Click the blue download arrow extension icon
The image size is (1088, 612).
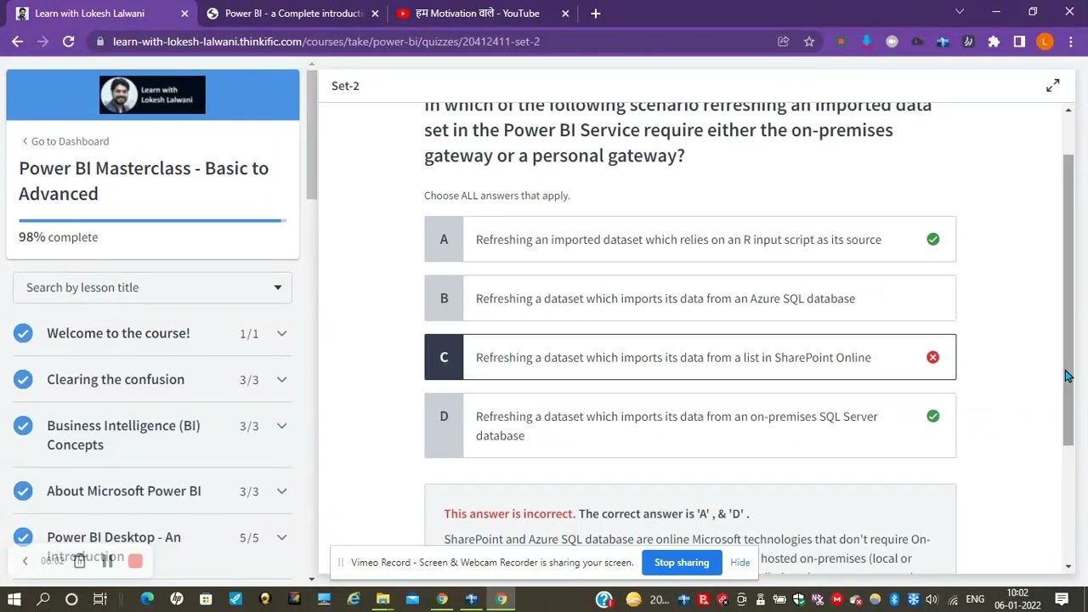click(x=866, y=41)
